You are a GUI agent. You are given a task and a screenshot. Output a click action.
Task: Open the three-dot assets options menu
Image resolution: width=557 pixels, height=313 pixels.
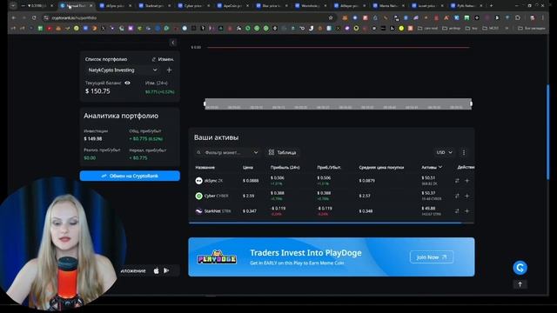464,152
